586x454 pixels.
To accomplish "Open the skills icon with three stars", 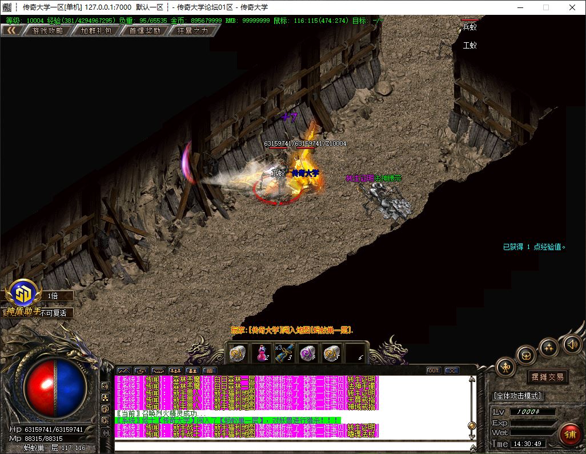I will coord(549,348).
